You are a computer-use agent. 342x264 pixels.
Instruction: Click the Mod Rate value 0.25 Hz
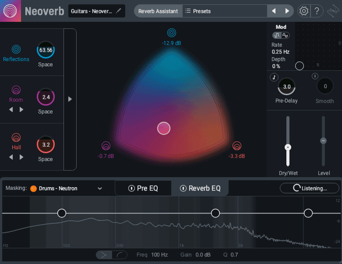pos(280,52)
